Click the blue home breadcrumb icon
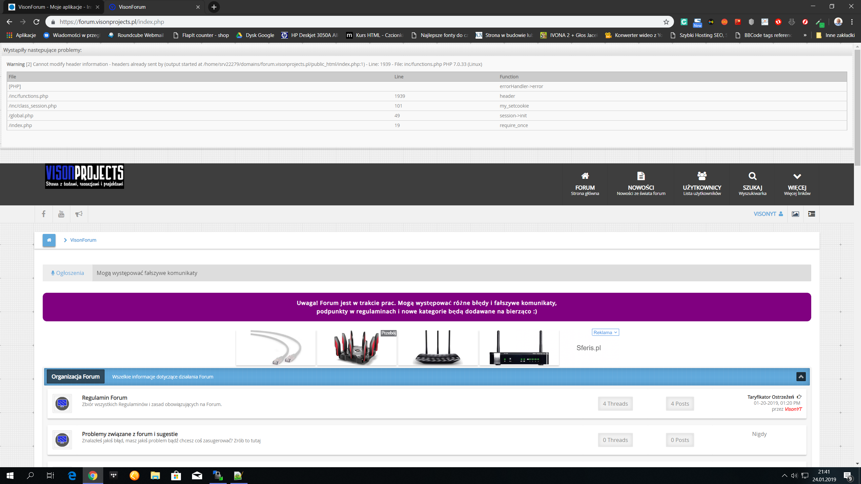Screen dimensions: 861x484 point(49,240)
